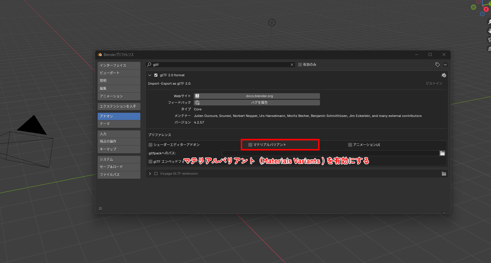Open Save & Load tab (セーブ&ロード)
491x263 pixels.
[x=119, y=167]
